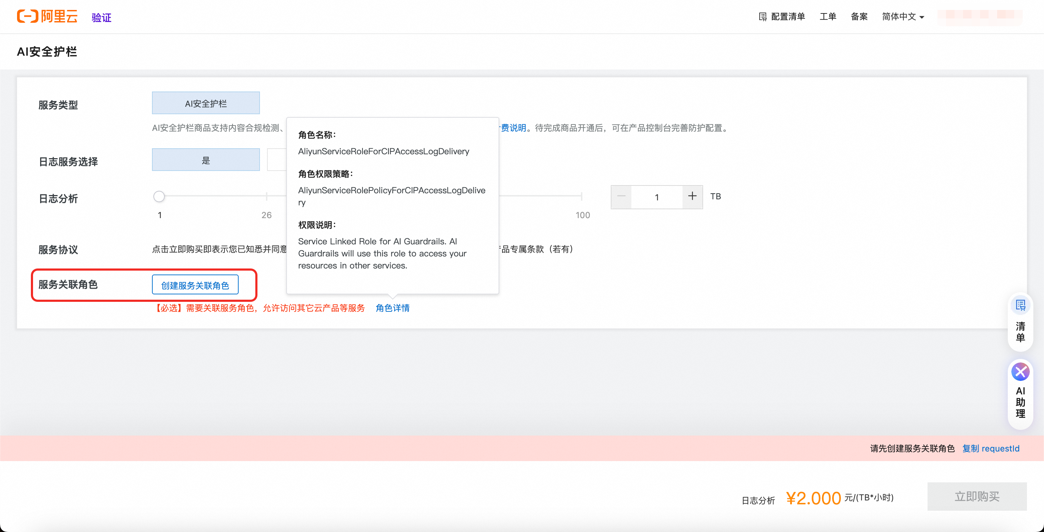1044x532 pixels.
Task: Open the 工单 menu item
Action: (828, 17)
